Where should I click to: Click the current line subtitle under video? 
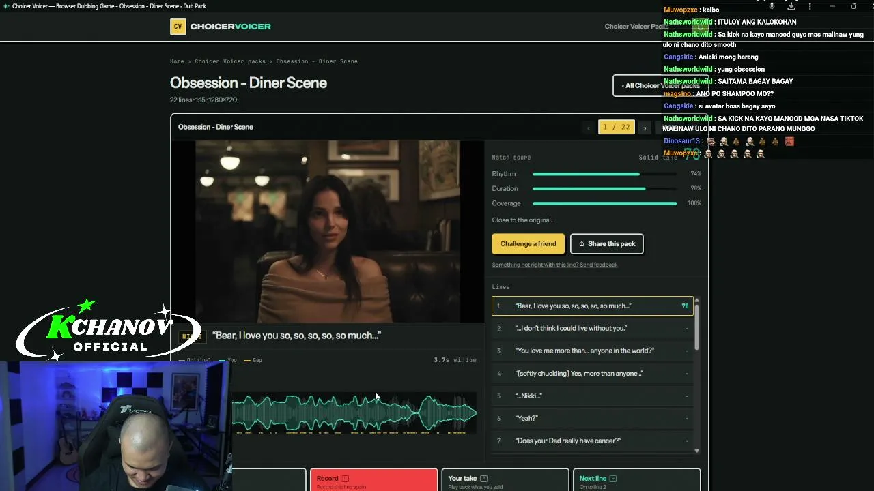click(x=296, y=336)
